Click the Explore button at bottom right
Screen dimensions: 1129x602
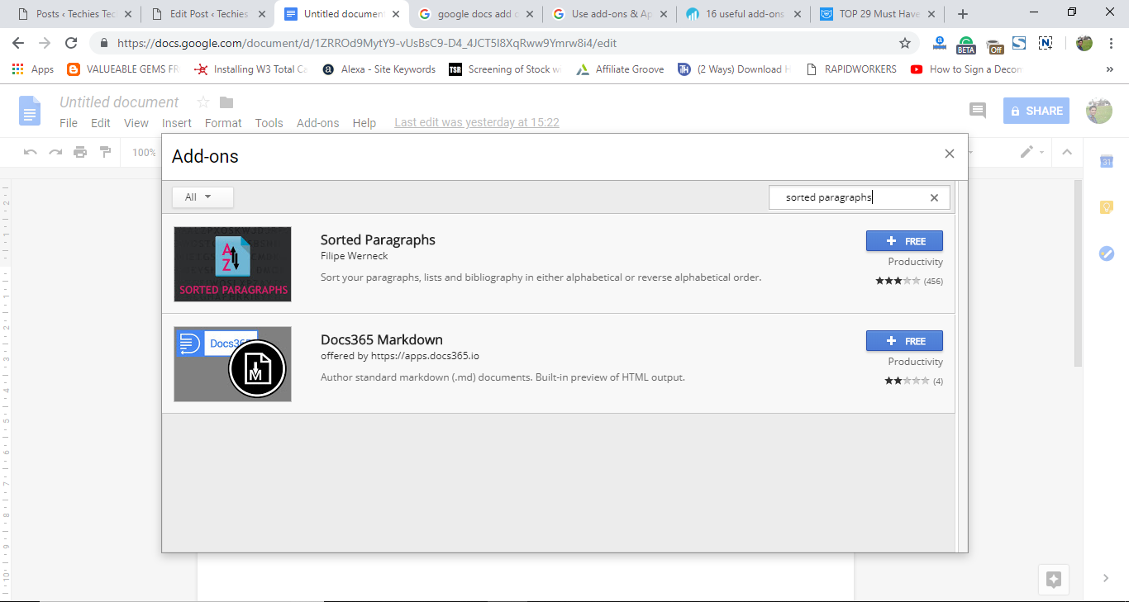coord(1054,579)
